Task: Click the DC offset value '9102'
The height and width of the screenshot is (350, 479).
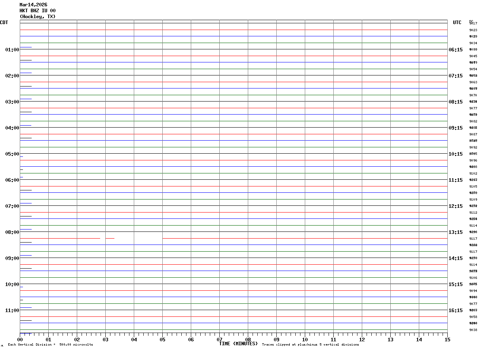Action: coord(473,173)
